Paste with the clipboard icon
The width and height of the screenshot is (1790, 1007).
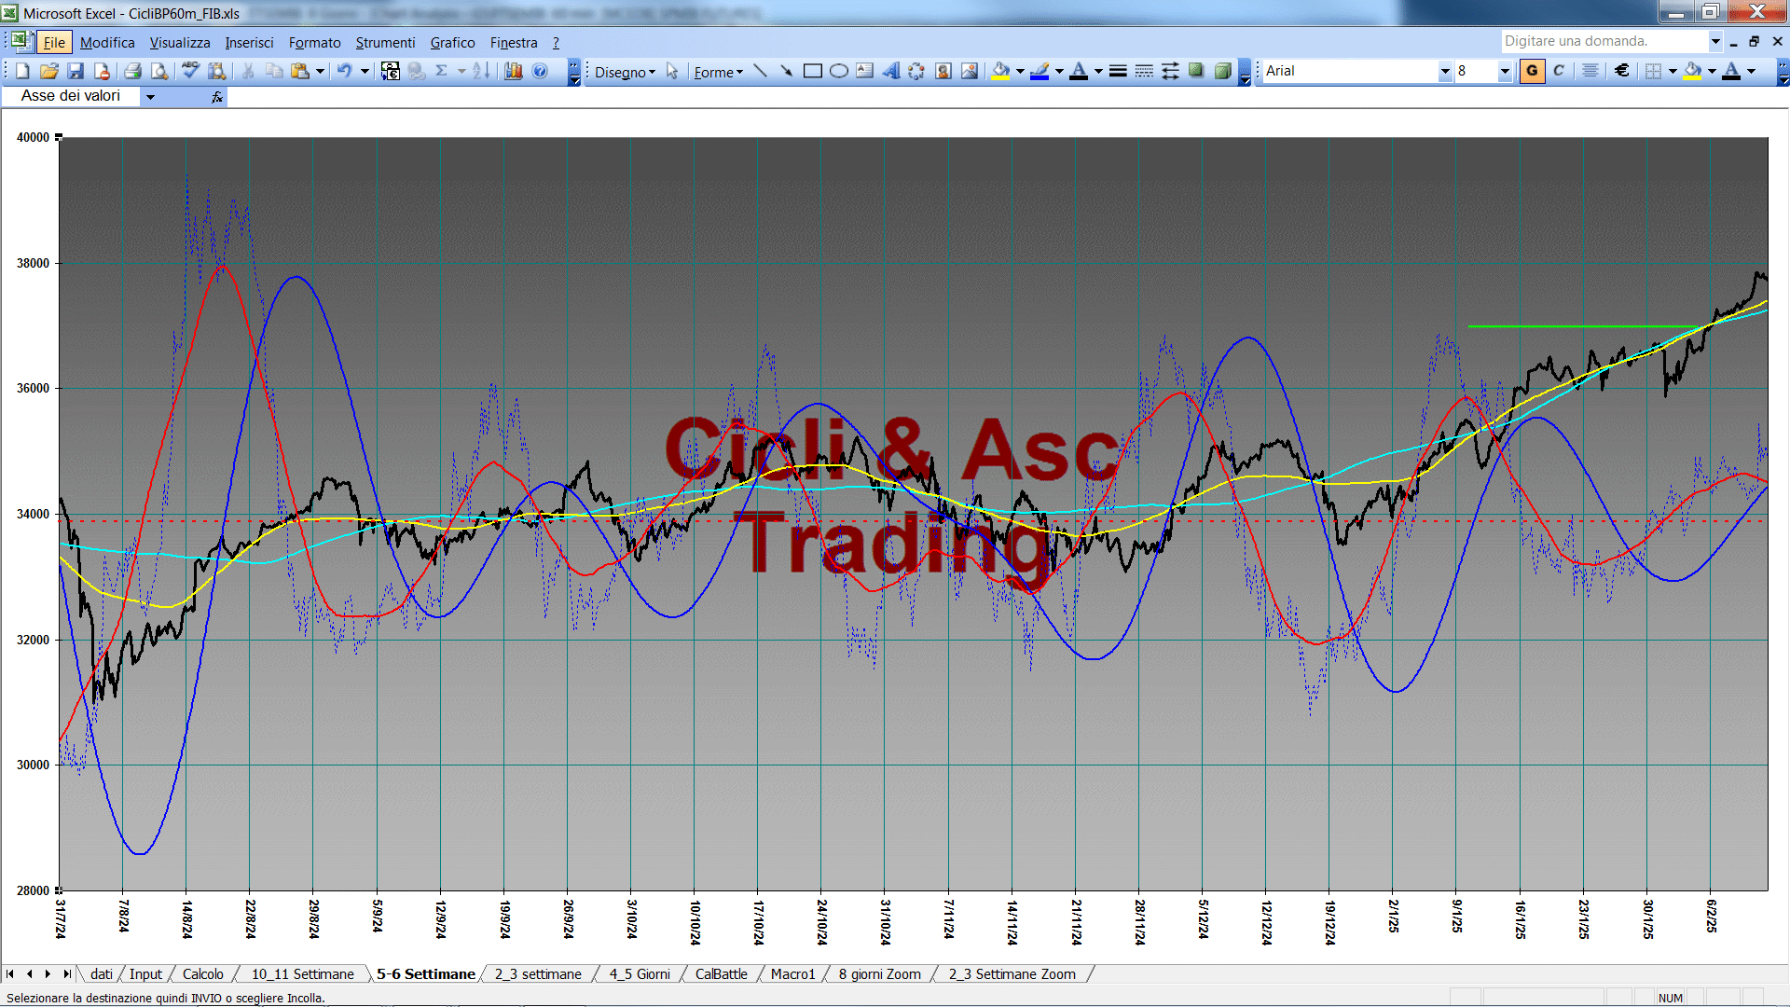[x=299, y=71]
